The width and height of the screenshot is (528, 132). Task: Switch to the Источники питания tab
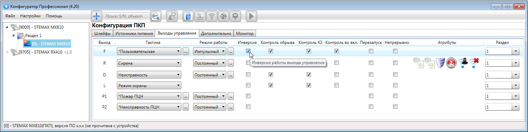[134, 34]
